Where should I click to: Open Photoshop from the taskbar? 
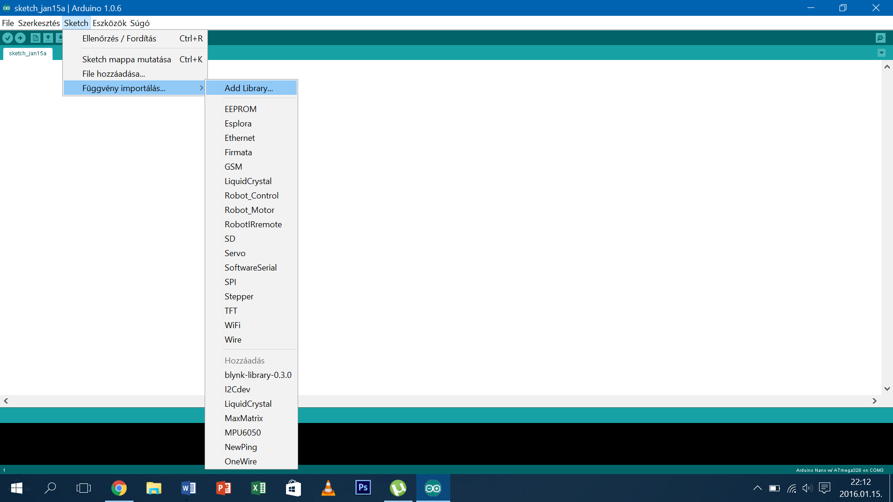363,488
